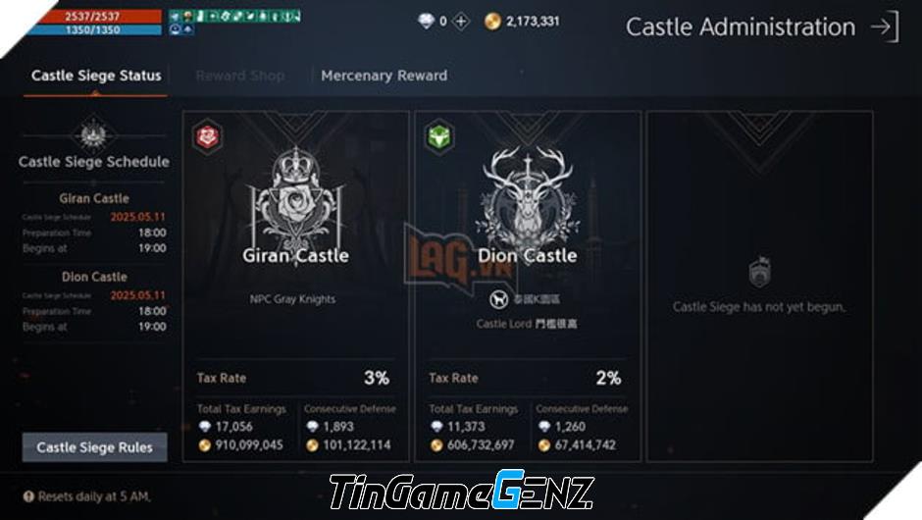The height and width of the screenshot is (520, 922).
Task: Open the Mercenary Reward tab
Action: 384,76
